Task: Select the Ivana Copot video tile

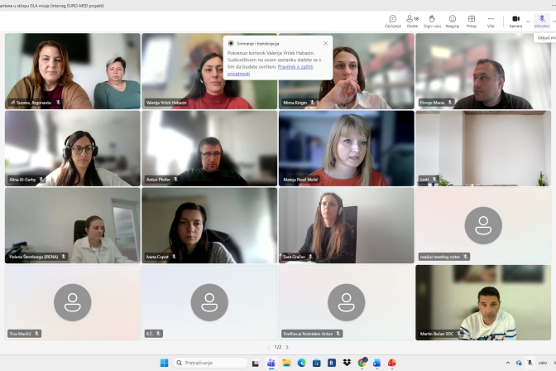Action: tap(209, 225)
